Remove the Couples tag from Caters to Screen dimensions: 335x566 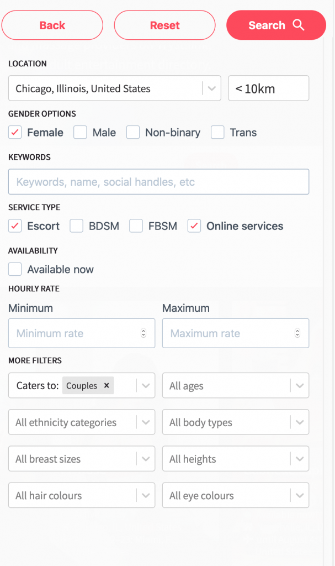coord(107,386)
